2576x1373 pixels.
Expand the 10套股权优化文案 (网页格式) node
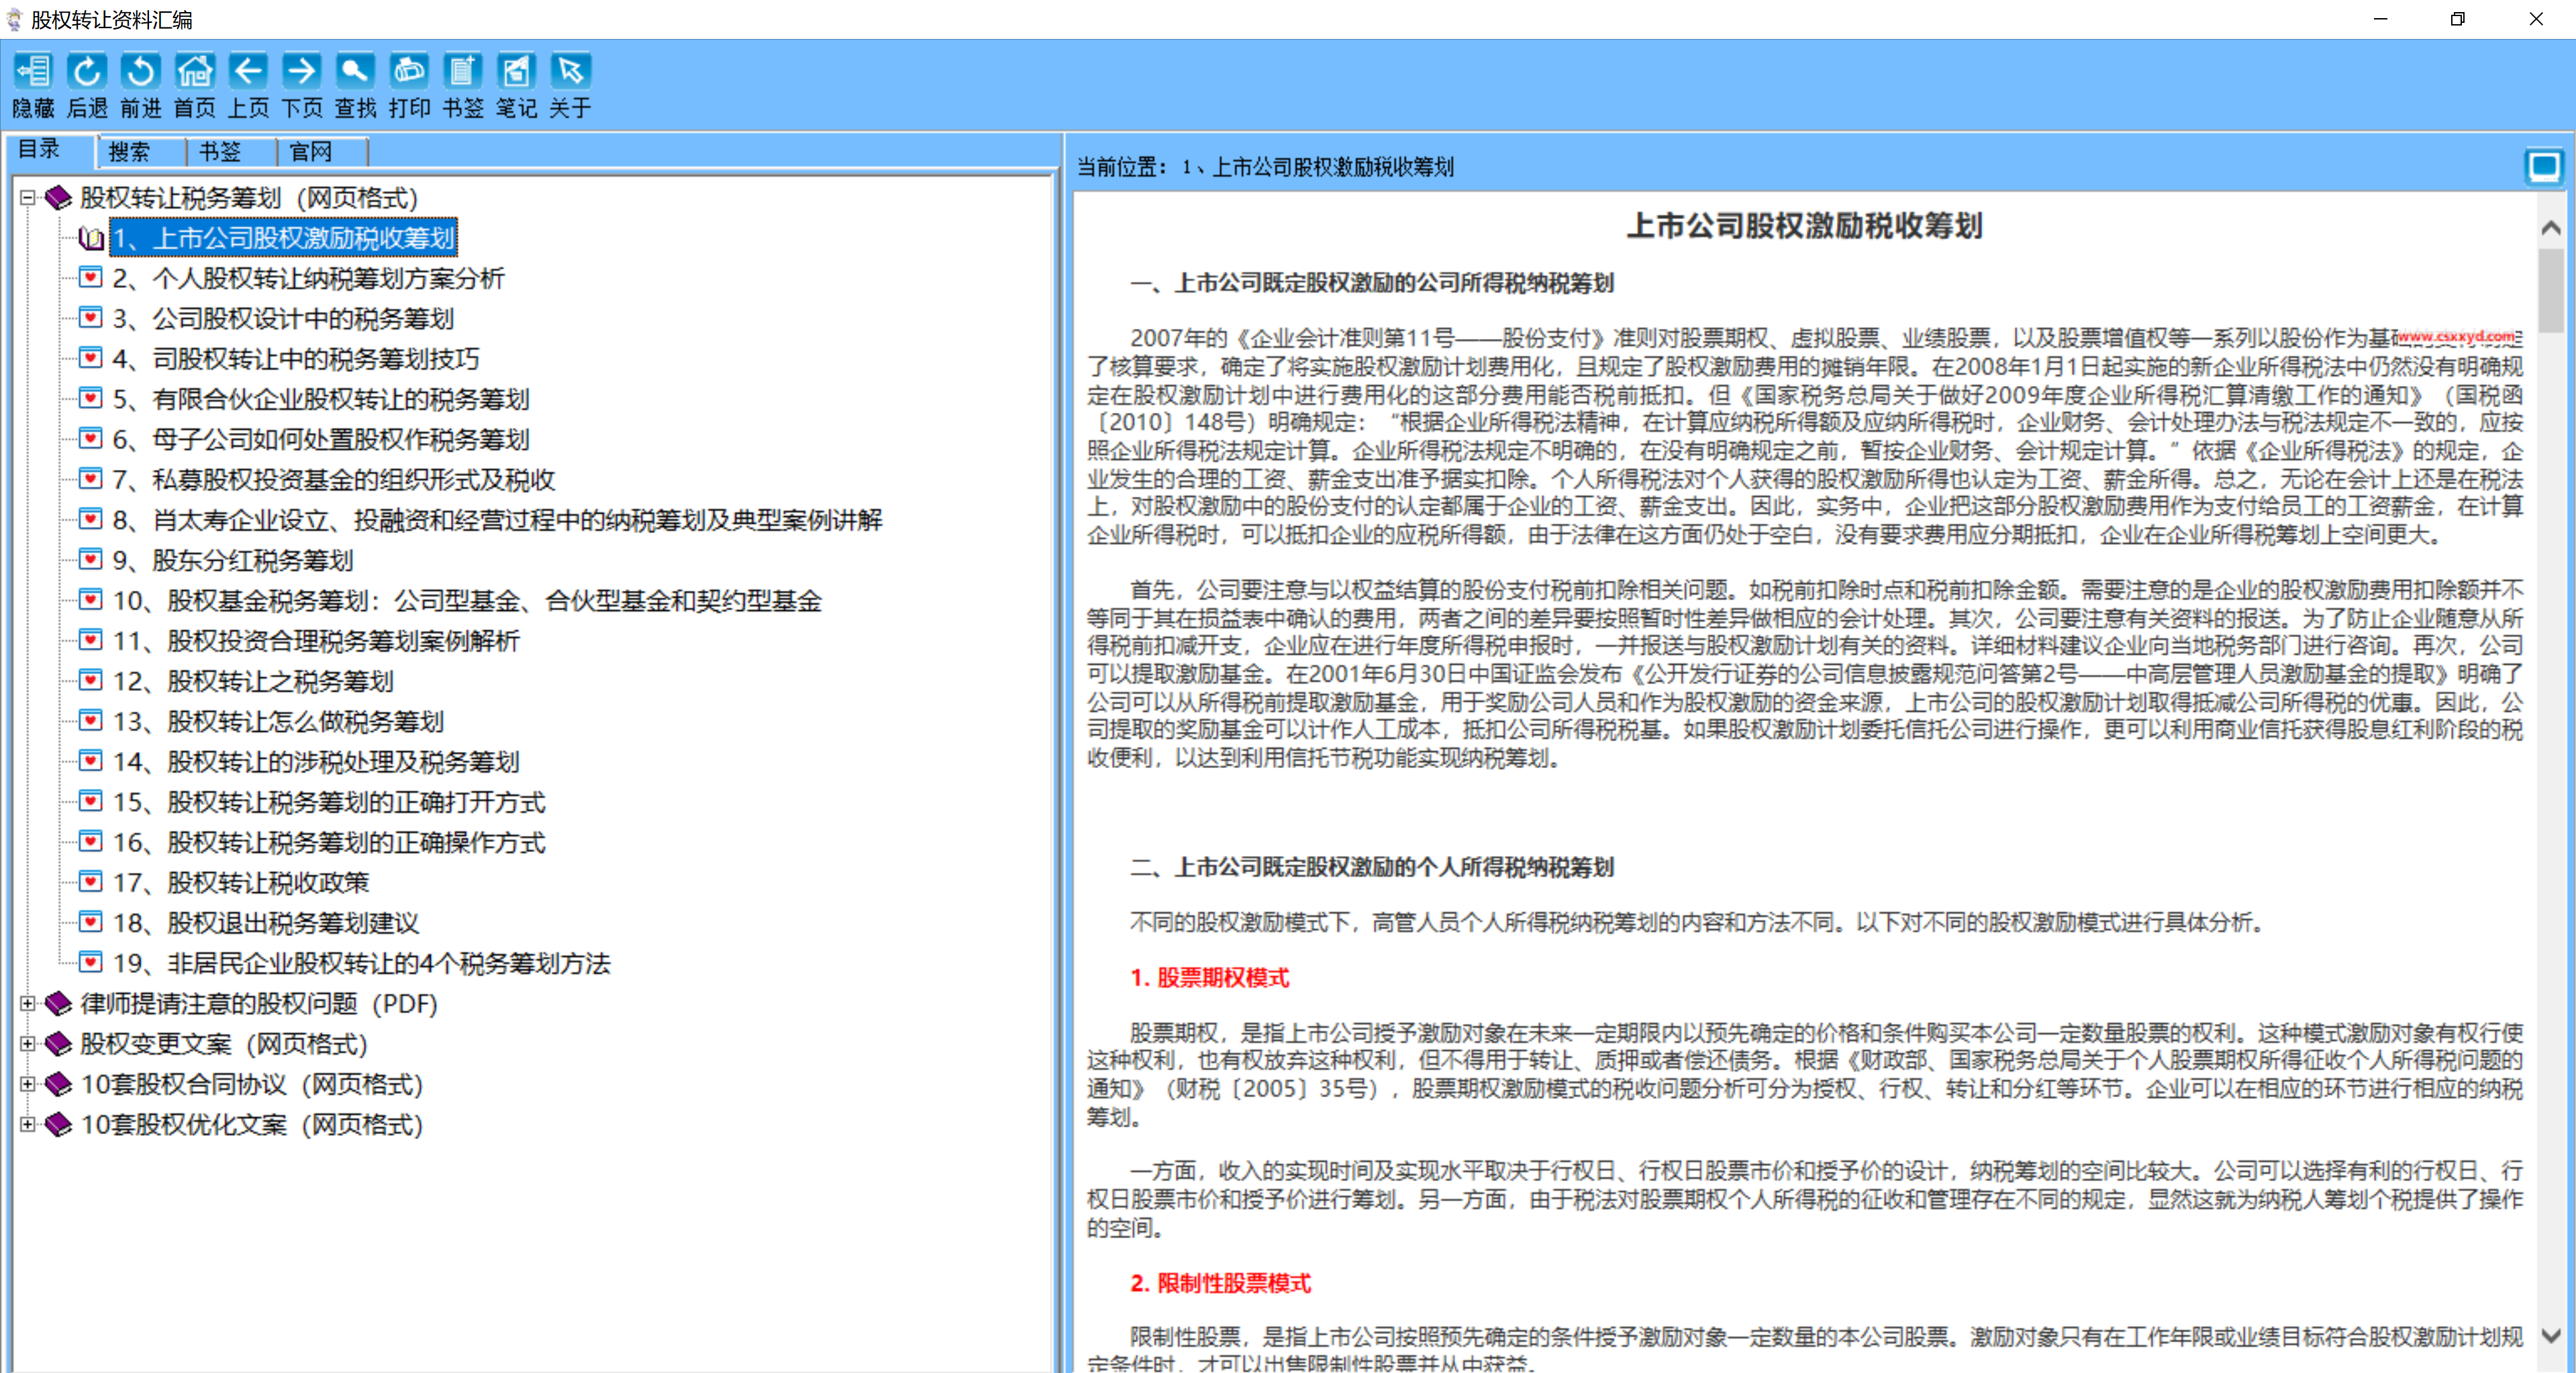point(28,1124)
